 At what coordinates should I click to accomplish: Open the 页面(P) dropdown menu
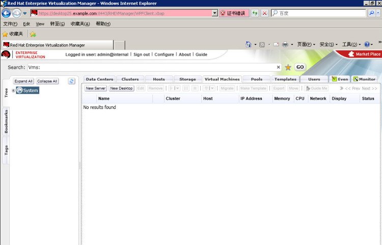point(306,45)
